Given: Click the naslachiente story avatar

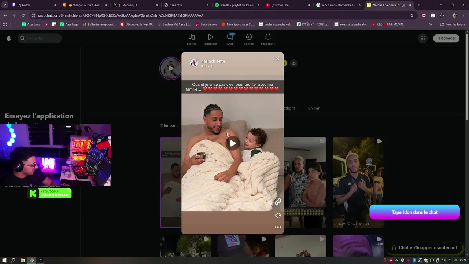Looking at the screenshot, I should pos(194,63).
